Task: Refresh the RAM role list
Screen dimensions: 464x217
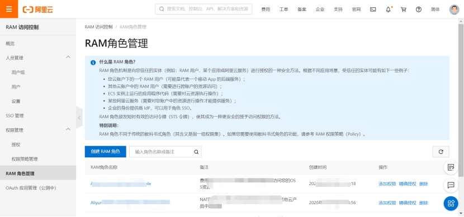Action: [x=441, y=152]
